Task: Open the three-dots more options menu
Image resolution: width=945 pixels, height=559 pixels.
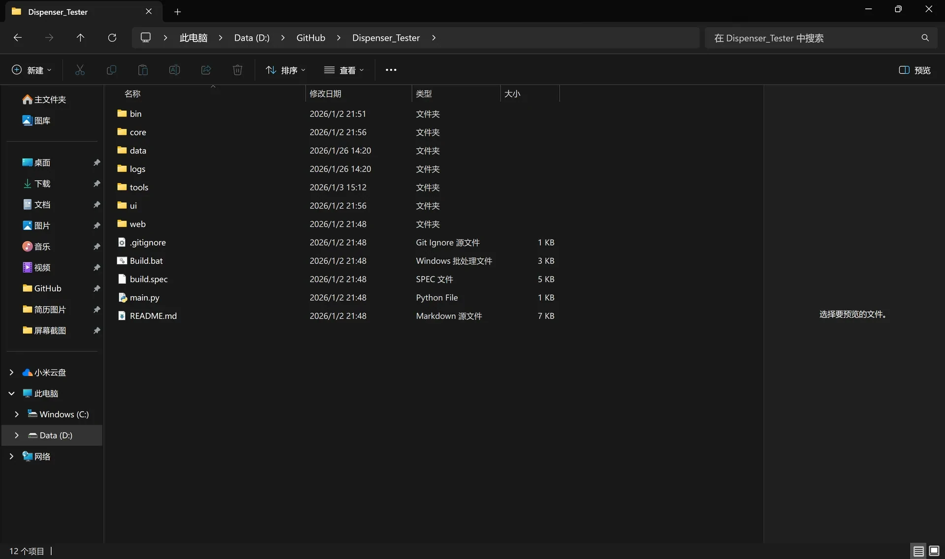Action: (391, 70)
